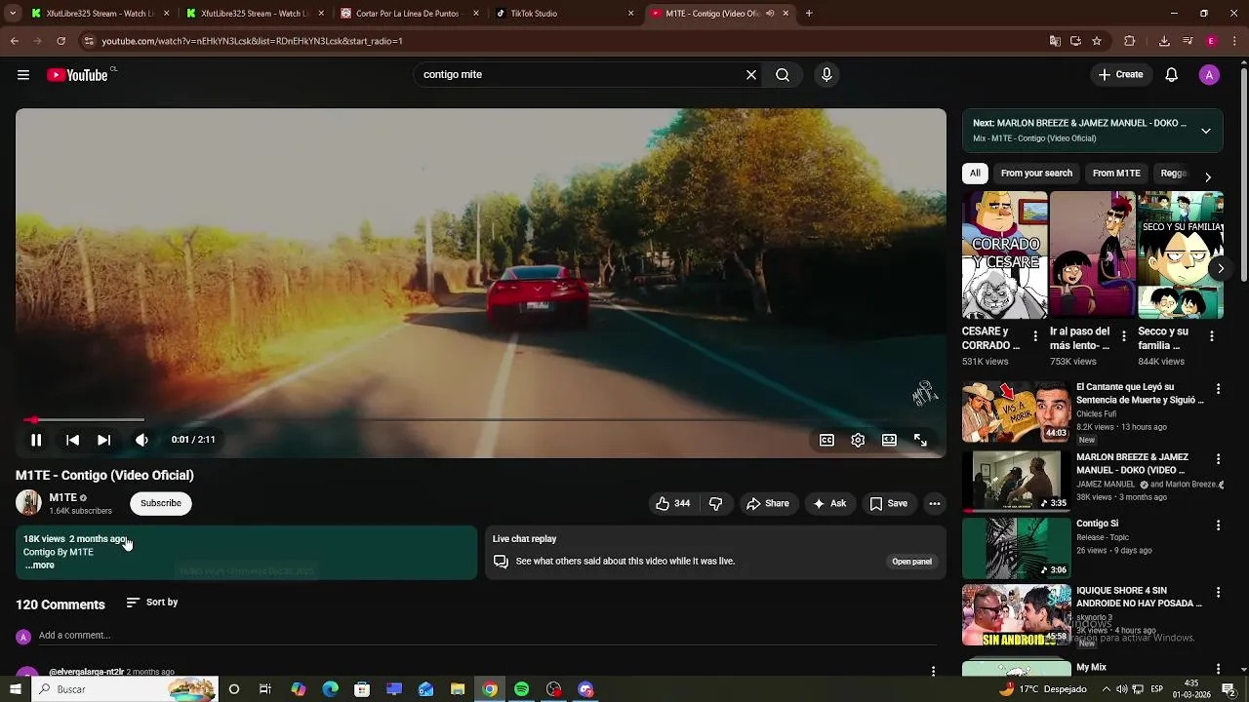
Task: Pause the video
Action: click(x=36, y=441)
